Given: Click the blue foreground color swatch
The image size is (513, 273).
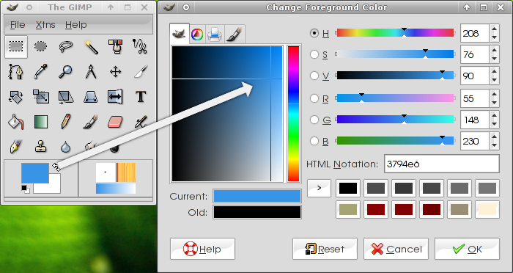Looking at the screenshot, I should click(35, 172).
